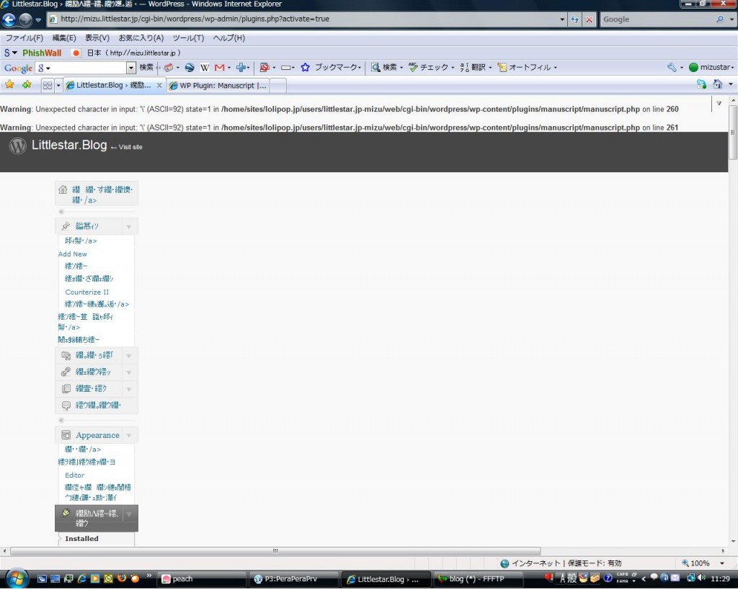Click the WordPress logo in the header
The height and width of the screenshot is (590, 738).
17,146
